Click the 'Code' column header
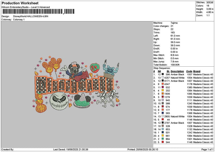This screenshot has height=152, width=215. click(x=189, y=71)
